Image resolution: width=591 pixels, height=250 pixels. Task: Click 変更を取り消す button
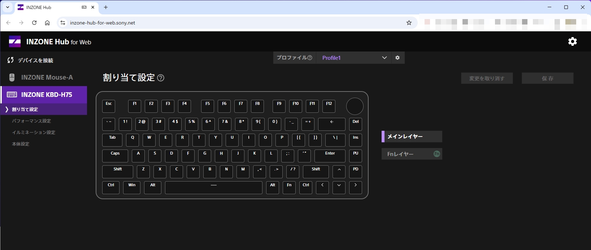coord(487,78)
